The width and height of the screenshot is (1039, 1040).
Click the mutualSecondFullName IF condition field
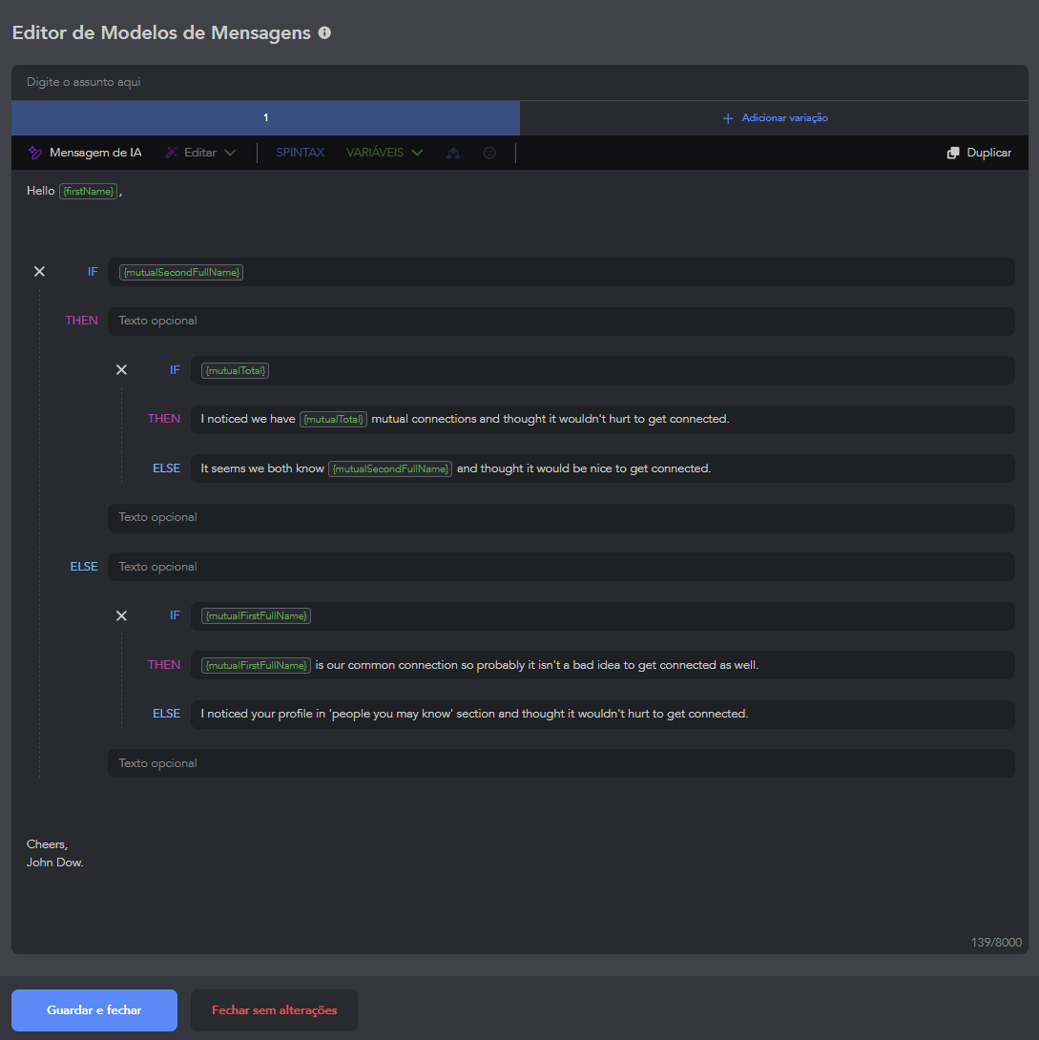[561, 272]
